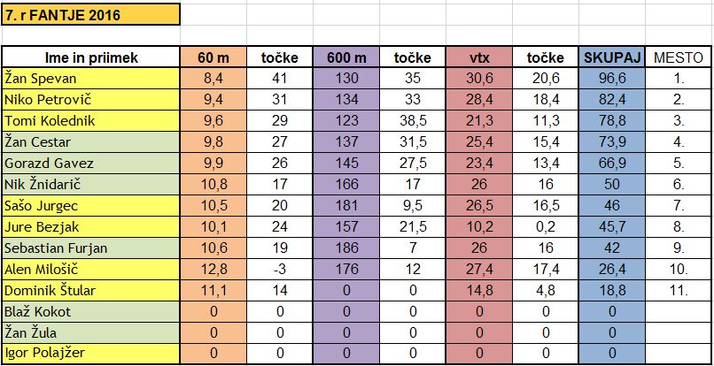This screenshot has width=714, height=366.
Task: Select the title cell '7. r FANTJE 2016'
Action: 90,15
